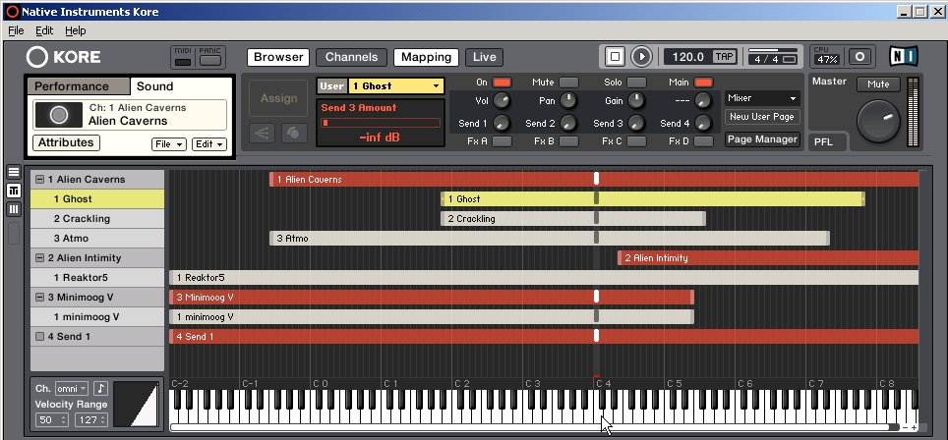948x440 pixels.
Task: Start playback with the Play button
Action: pyautogui.click(x=641, y=57)
